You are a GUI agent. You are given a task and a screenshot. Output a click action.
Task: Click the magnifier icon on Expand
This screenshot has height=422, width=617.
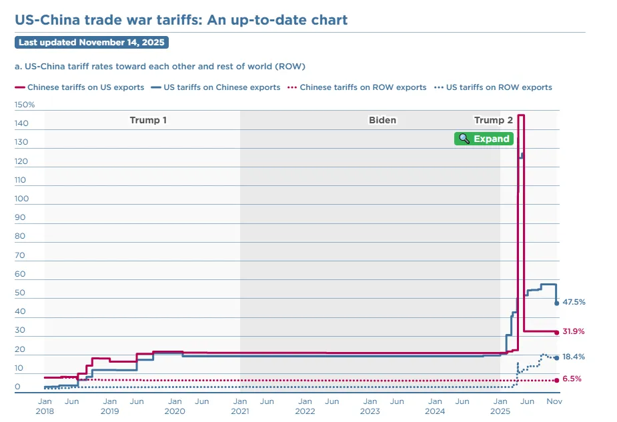465,139
